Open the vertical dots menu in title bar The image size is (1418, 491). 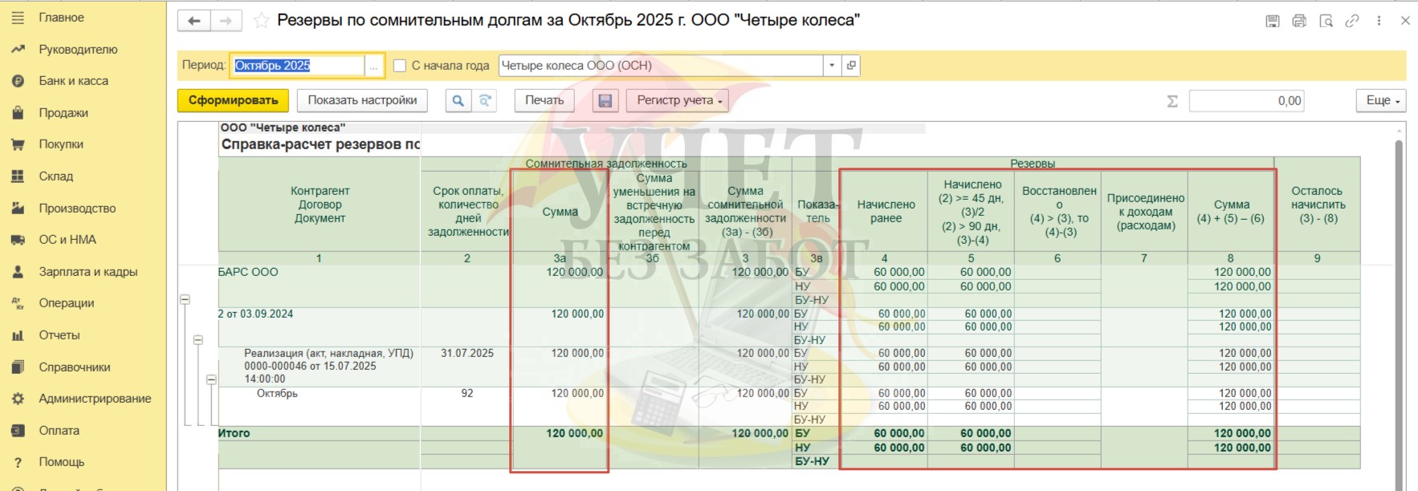click(x=1379, y=21)
